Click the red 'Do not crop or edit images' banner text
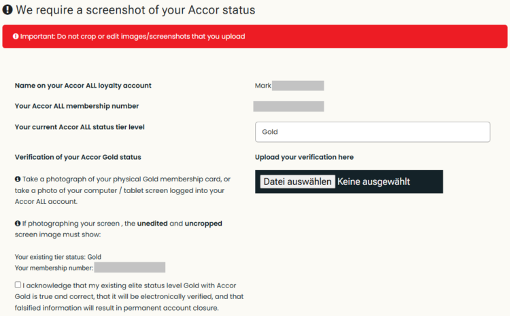Viewport: 510px width, 316px height. point(133,37)
